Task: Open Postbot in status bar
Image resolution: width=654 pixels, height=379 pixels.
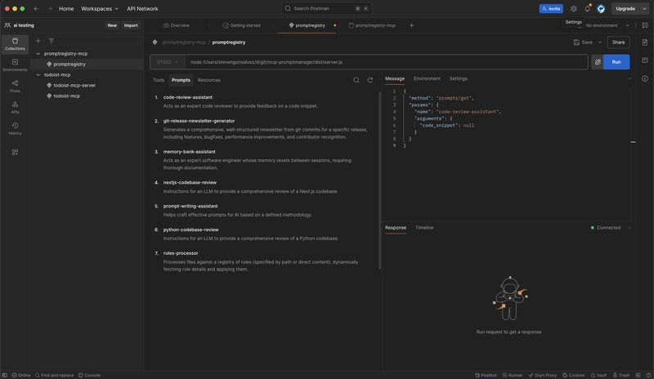Action: 486,375
